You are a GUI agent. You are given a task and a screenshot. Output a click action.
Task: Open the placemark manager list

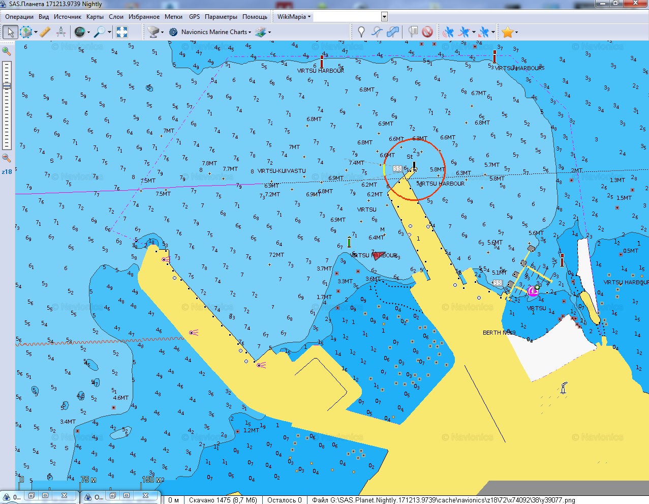413,32
